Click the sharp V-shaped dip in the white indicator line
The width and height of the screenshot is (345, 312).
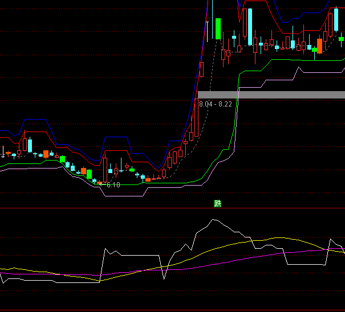(164, 278)
